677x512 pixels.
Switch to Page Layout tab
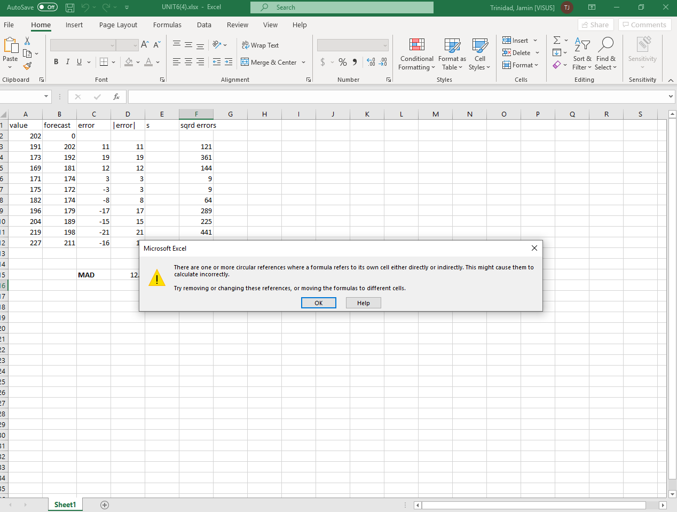[x=118, y=25]
